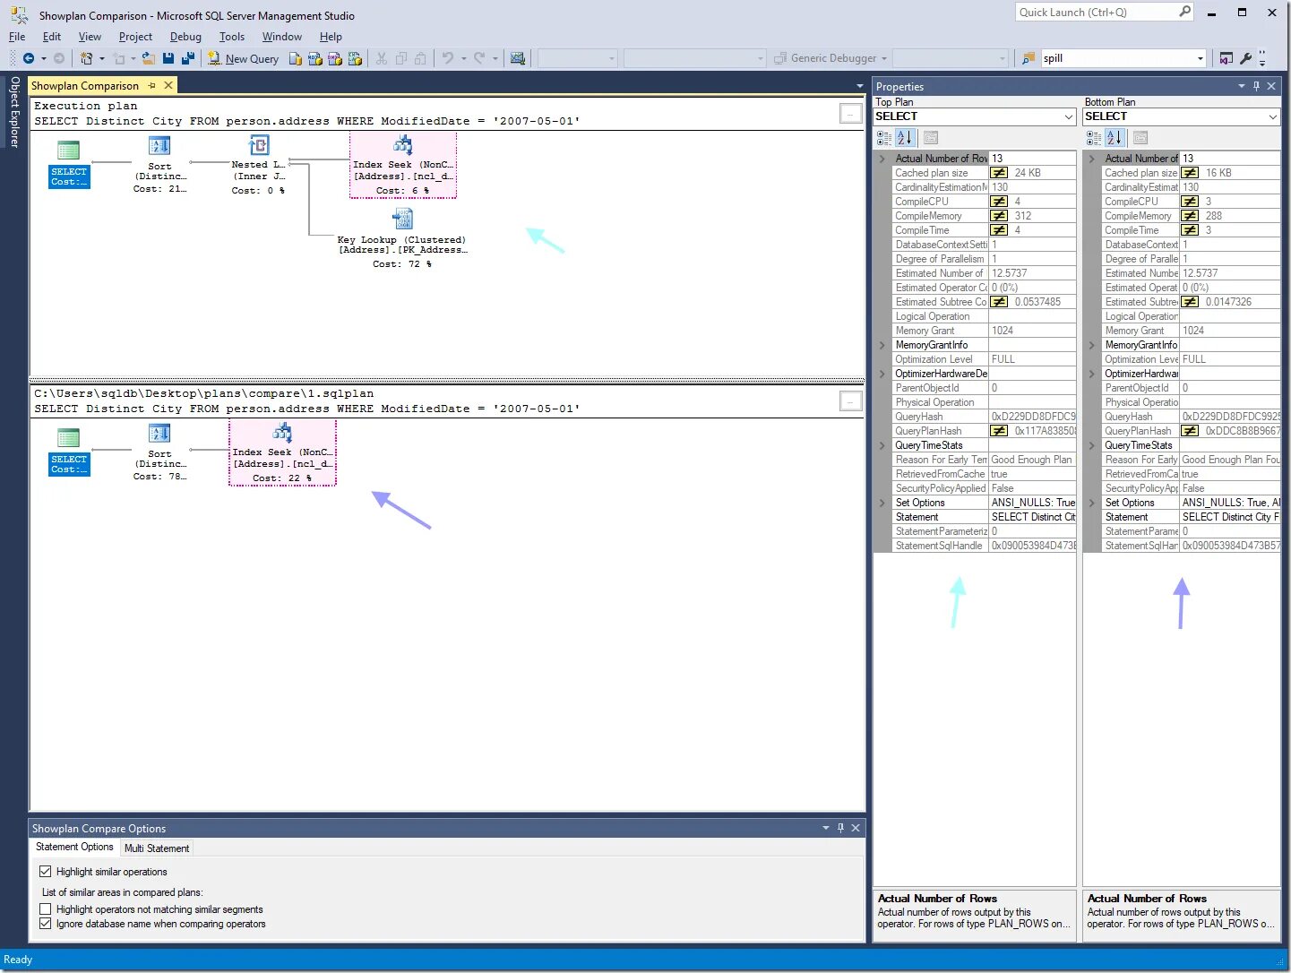This screenshot has width=1291, height=973.
Task: Open the spill search combo box dropdown
Action: pos(1201,58)
